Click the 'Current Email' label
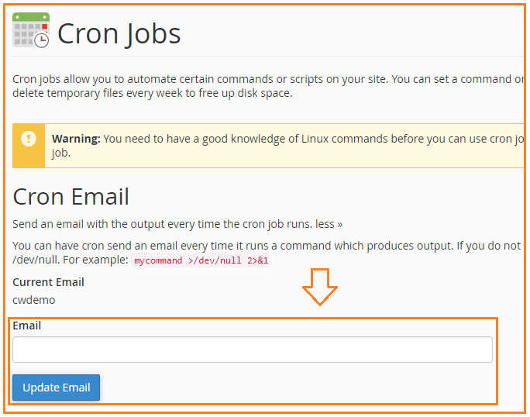The width and height of the screenshot is (530, 417). [x=48, y=282]
